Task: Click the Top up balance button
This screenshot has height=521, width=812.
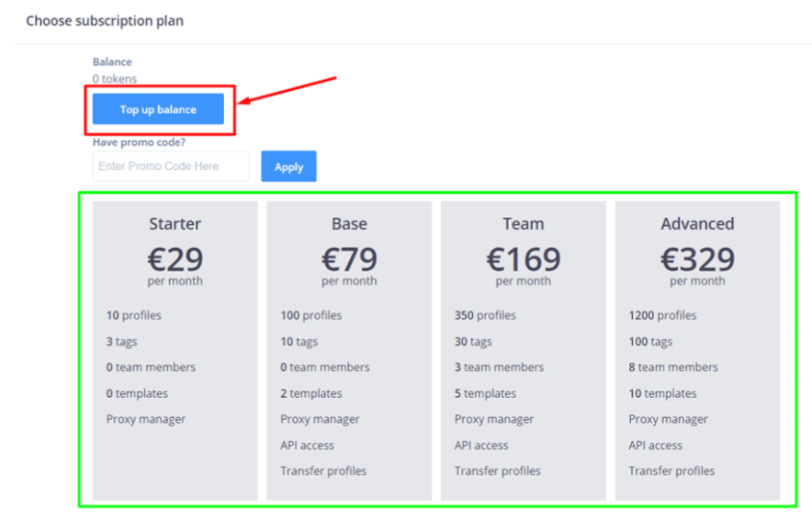Action: coord(158,109)
